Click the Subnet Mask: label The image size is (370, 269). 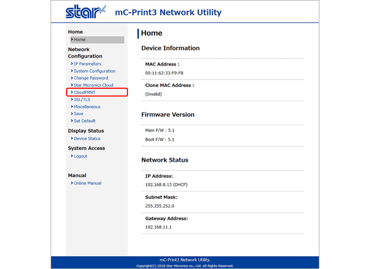coord(161,197)
